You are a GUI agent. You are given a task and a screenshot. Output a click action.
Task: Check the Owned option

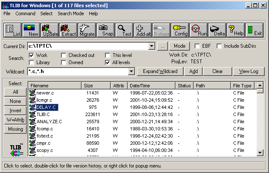tap(63, 62)
